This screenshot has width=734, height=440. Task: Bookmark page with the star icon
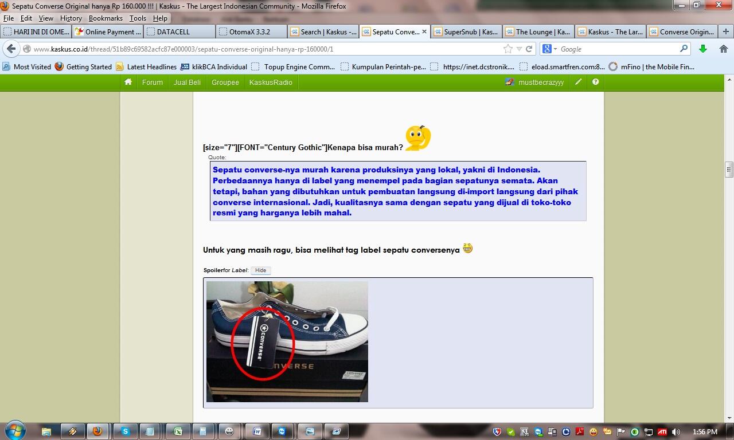(508, 49)
